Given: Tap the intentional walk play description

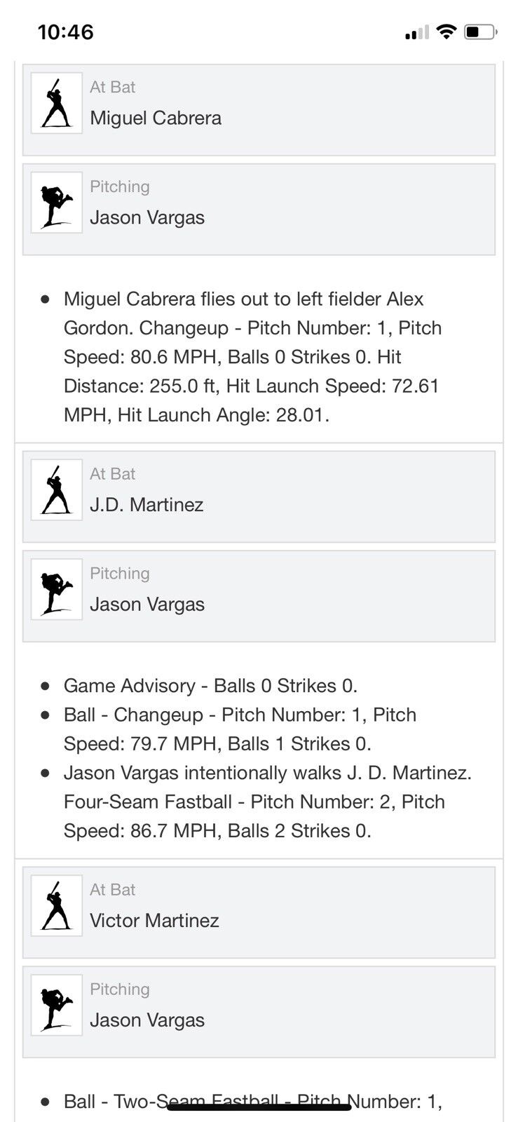Looking at the screenshot, I should coord(266,802).
